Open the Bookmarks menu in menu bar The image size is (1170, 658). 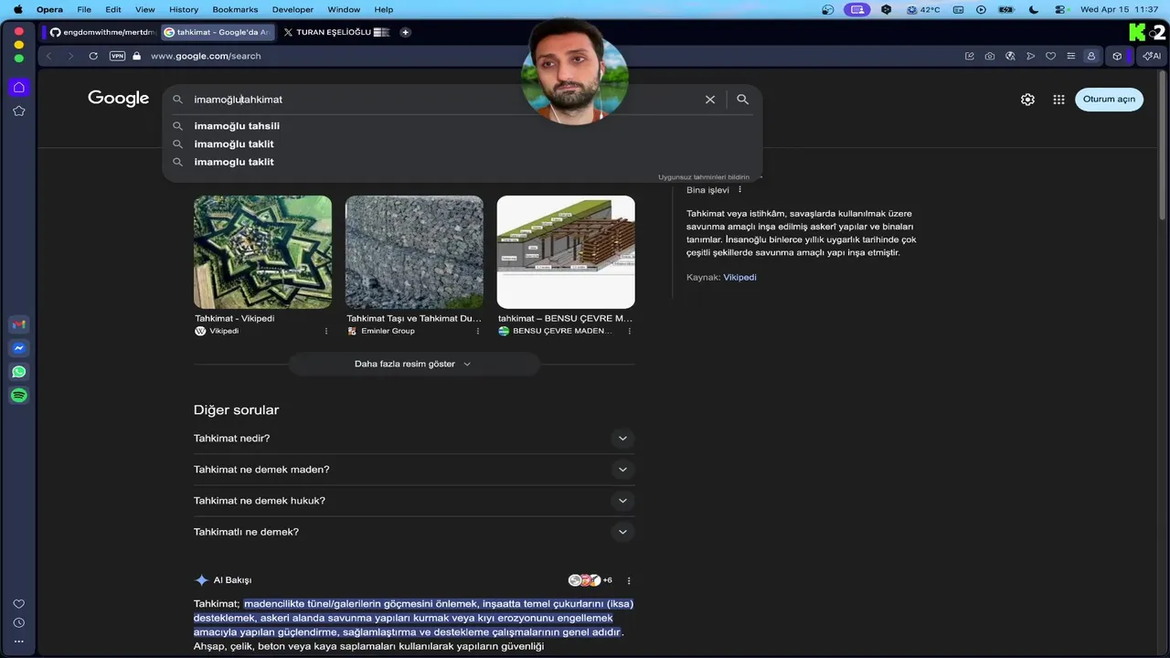point(235,9)
